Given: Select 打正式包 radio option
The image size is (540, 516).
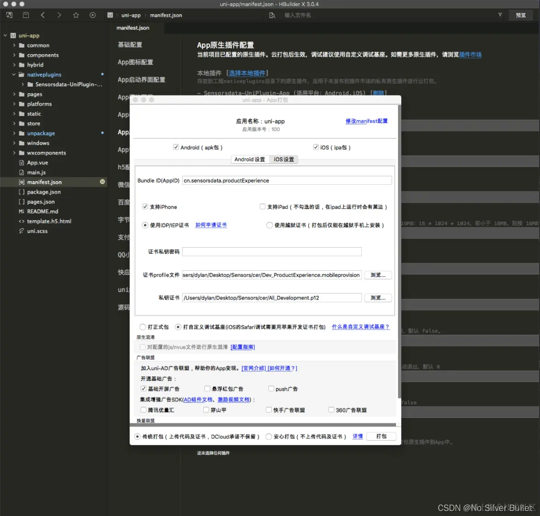Looking at the screenshot, I should pyautogui.click(x=142, y=327).
